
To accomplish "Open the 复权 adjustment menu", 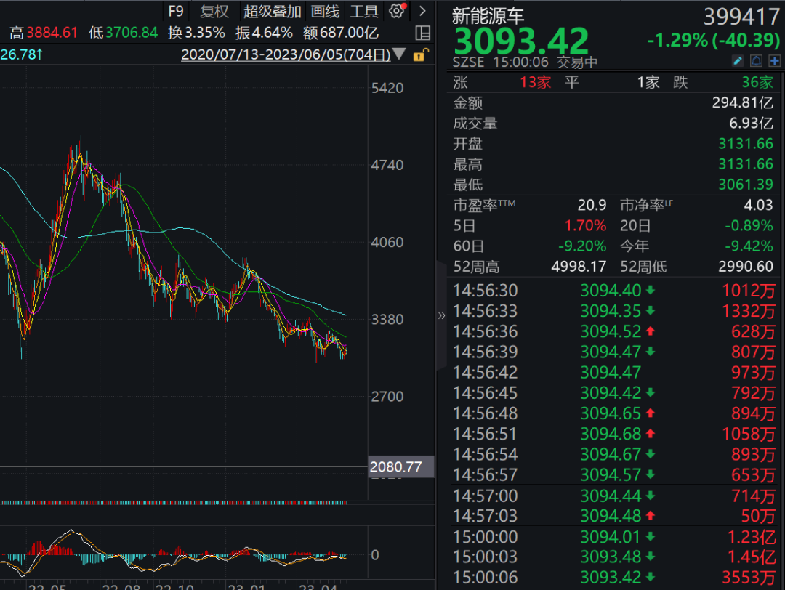I will coord(214,11).
